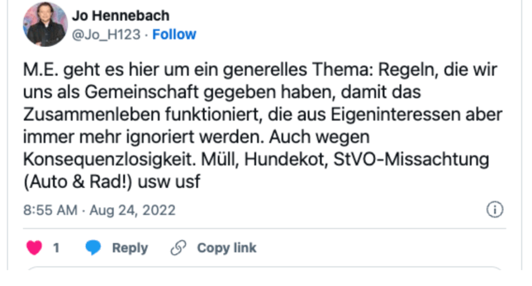Click the blue reply speech bubble icon
532x286 pixels.
coord(94,248)
